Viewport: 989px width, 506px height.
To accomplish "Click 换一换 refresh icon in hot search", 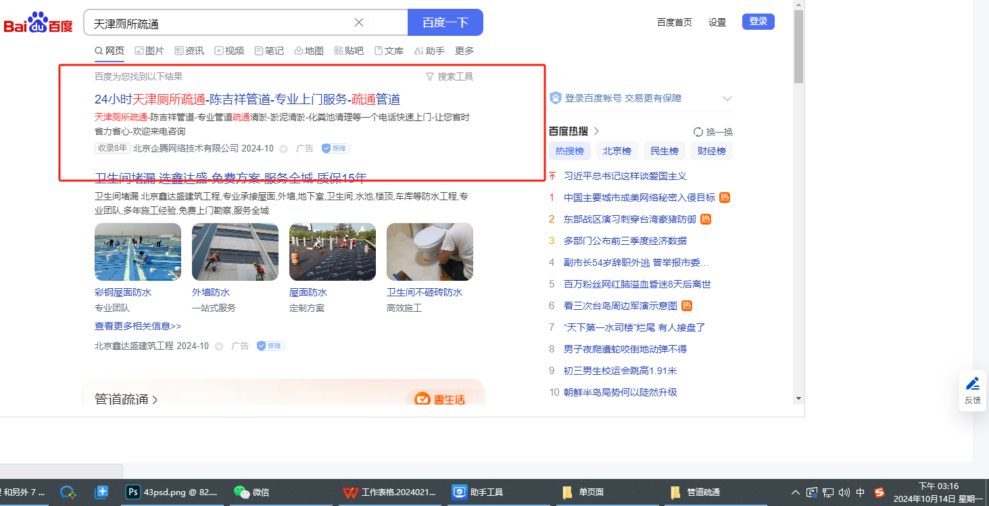I will click(698, 132).
